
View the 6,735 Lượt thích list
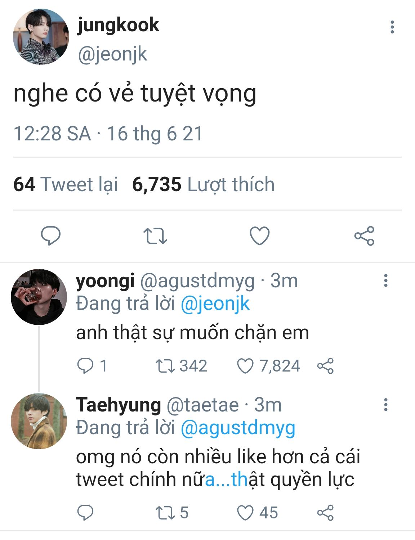click(x=203, y=184)
